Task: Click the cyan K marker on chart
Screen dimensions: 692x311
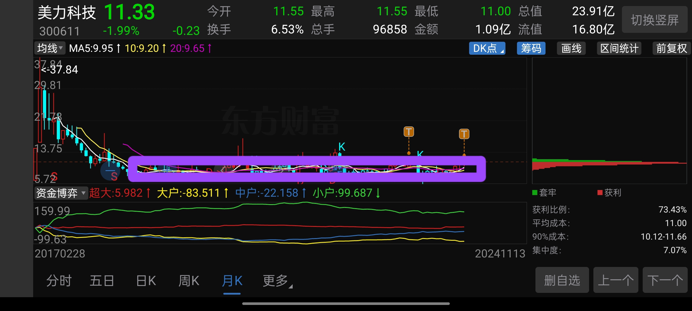Action: (x=342, y=147)
